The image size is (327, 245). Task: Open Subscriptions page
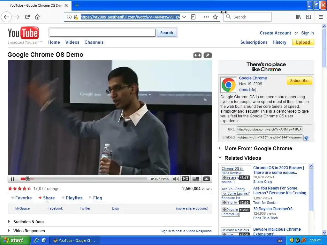[x=254, y=42]
